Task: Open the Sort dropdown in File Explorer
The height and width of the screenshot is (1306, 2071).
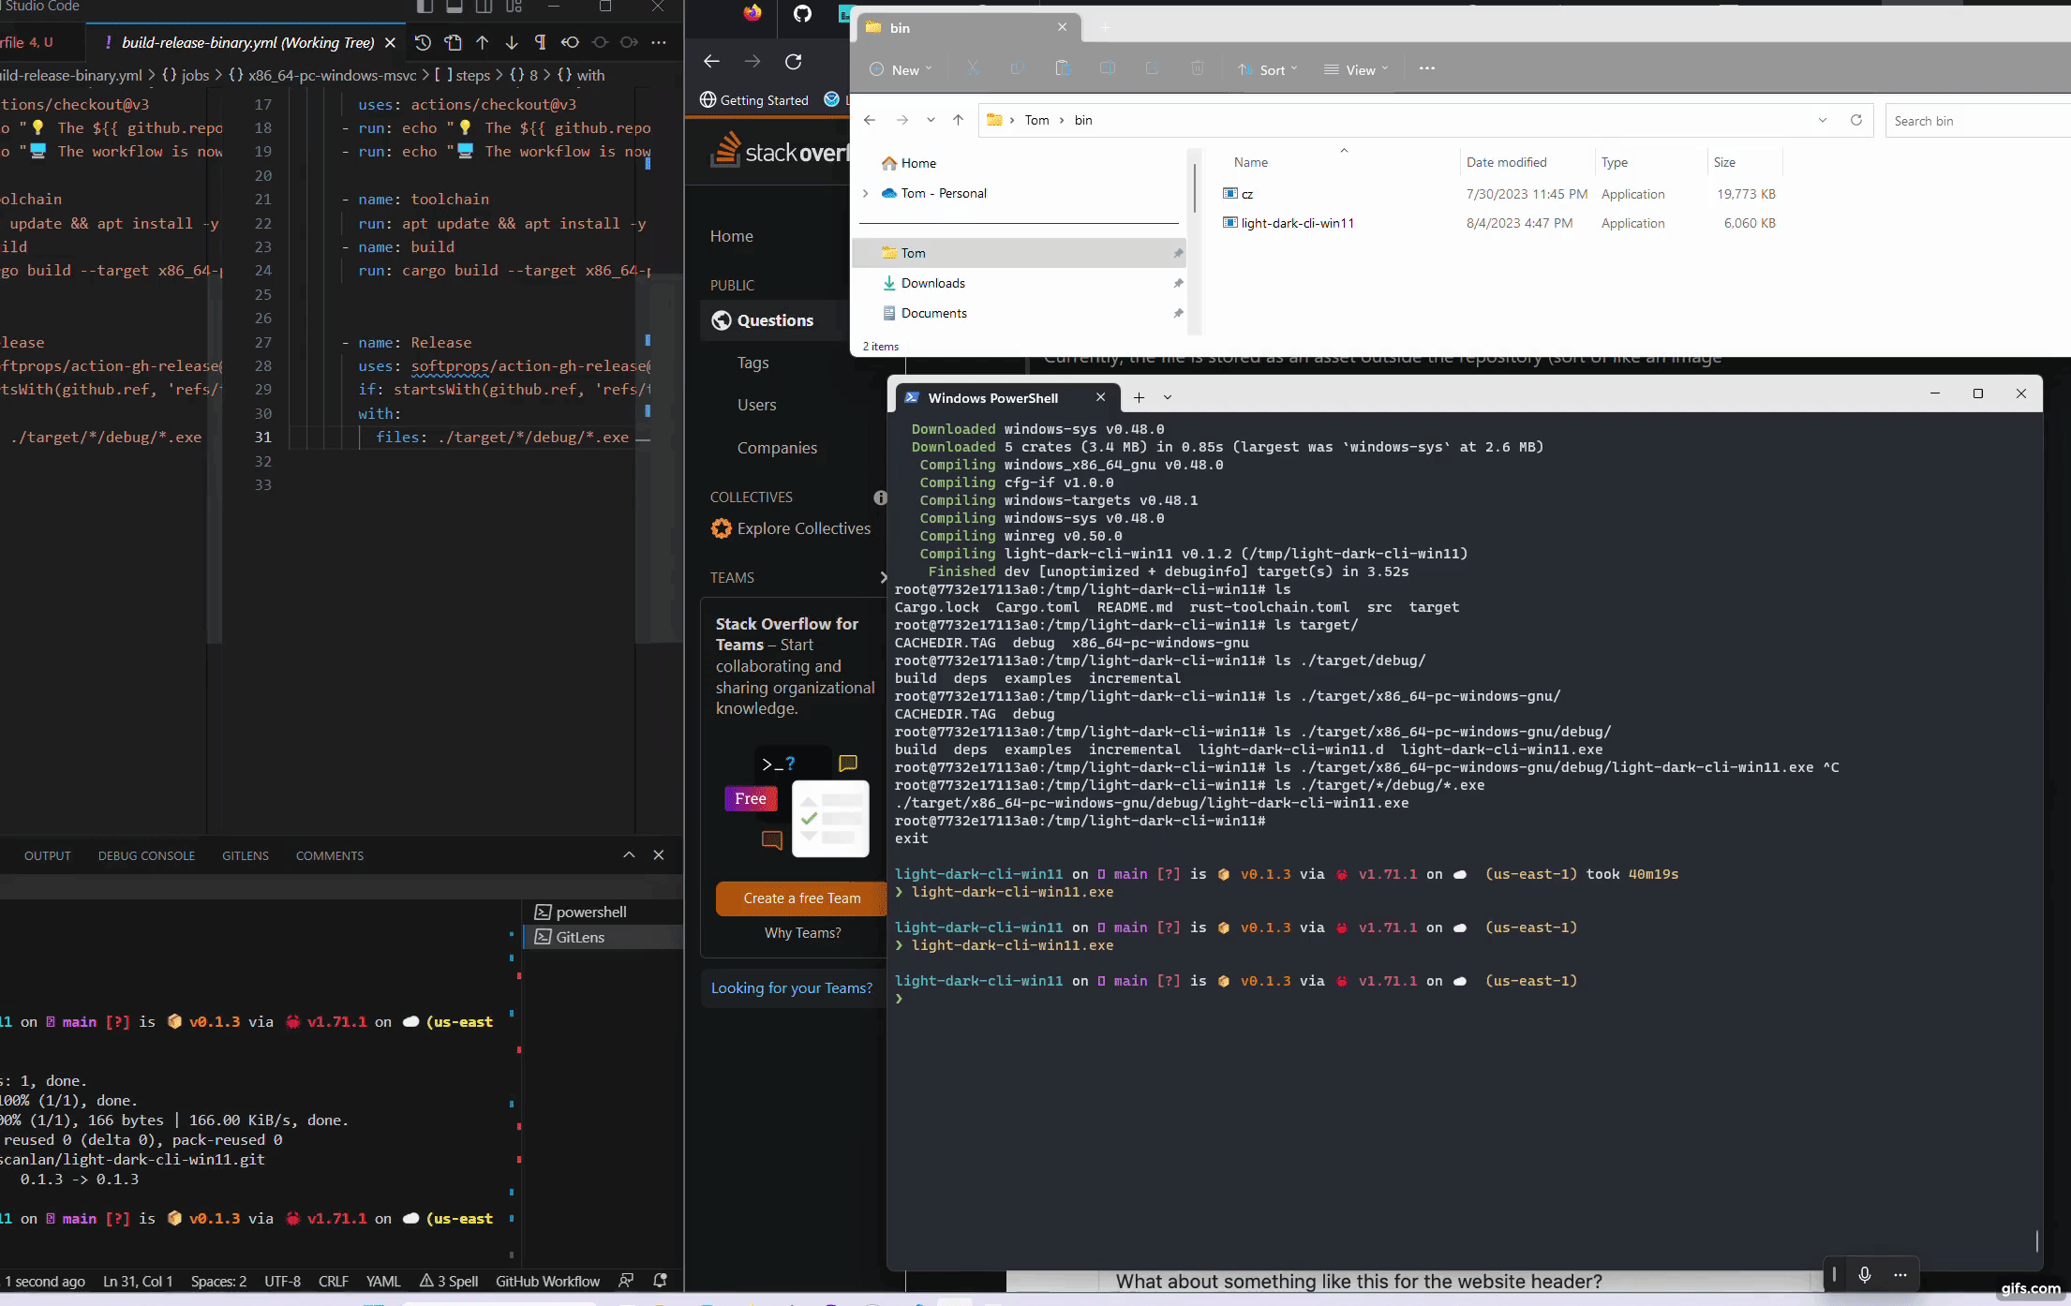Action: (1267, 69)
